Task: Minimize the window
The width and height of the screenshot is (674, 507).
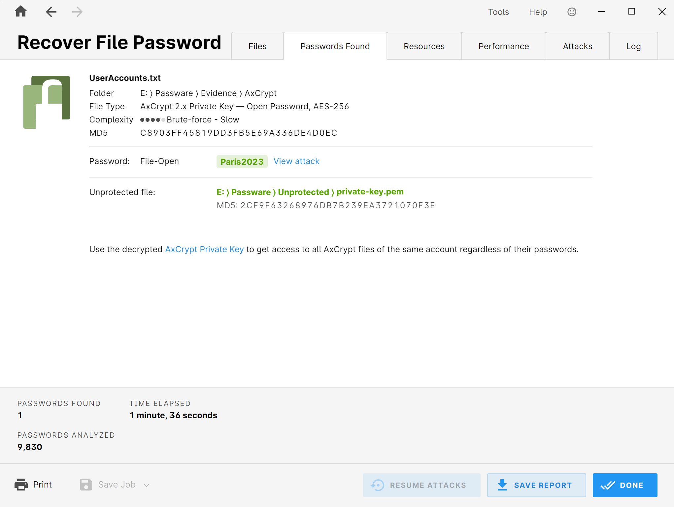Action: (x=601, y=12)
